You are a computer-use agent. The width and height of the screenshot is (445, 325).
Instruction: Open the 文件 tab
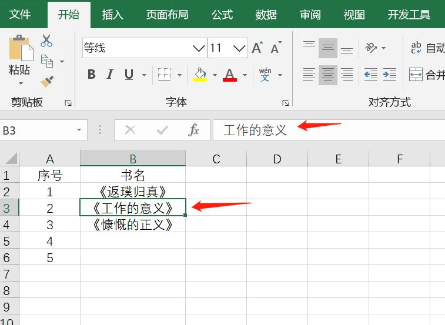coord(19,14)
